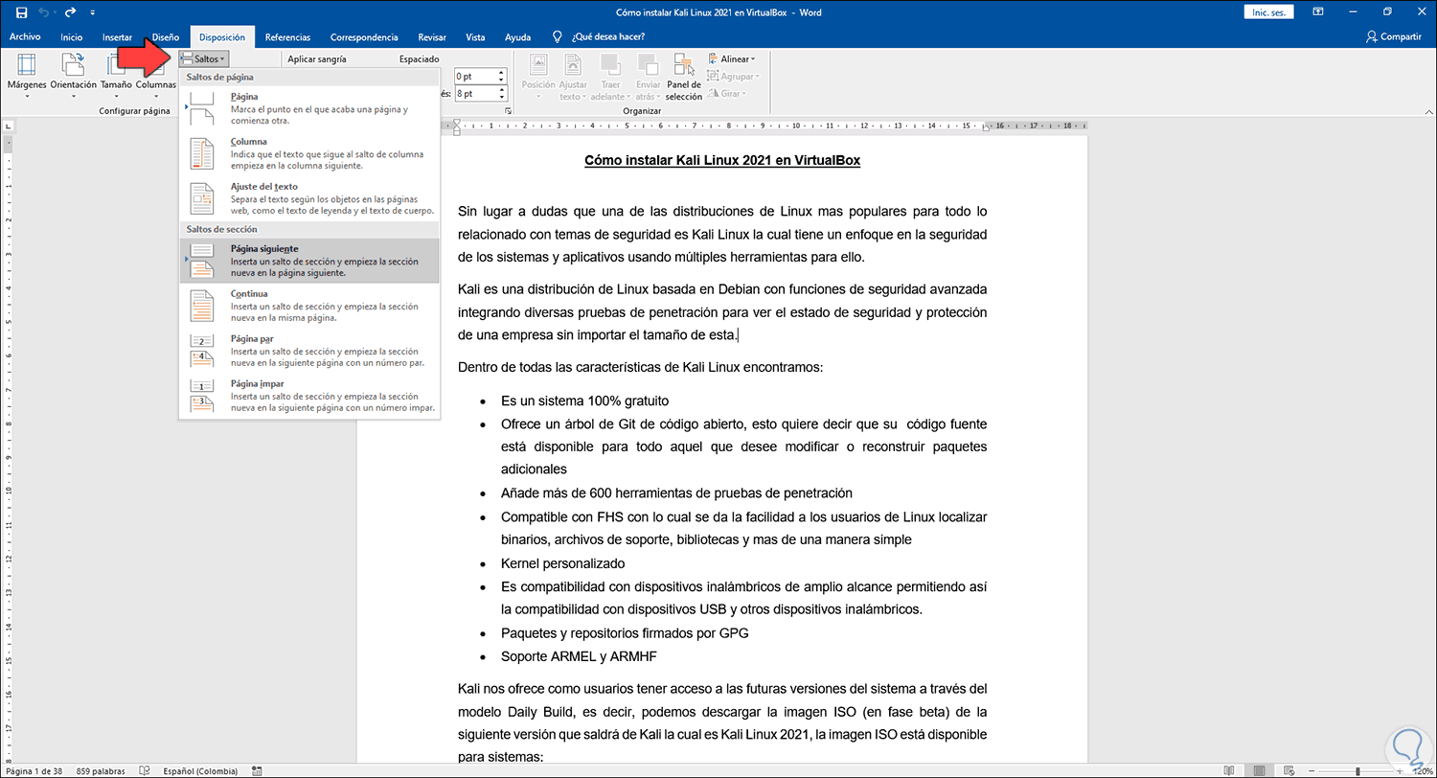
Task: Open the Quick Access Toolbar customization arrow
Action: 91,12
